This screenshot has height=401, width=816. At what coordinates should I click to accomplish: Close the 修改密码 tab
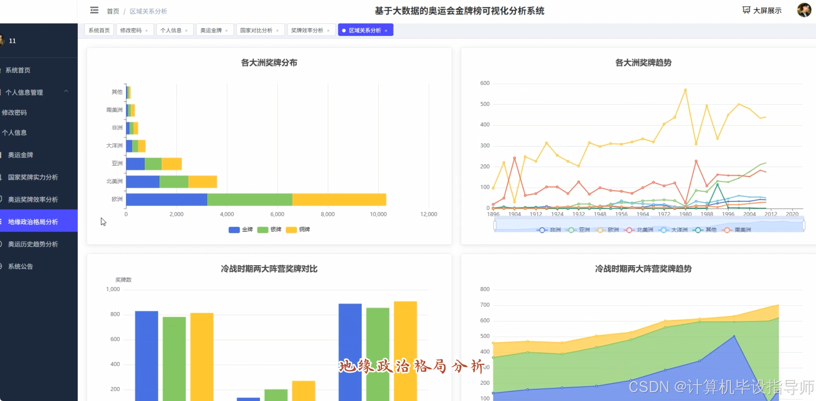pyautogui.click(x=147, y=31)
